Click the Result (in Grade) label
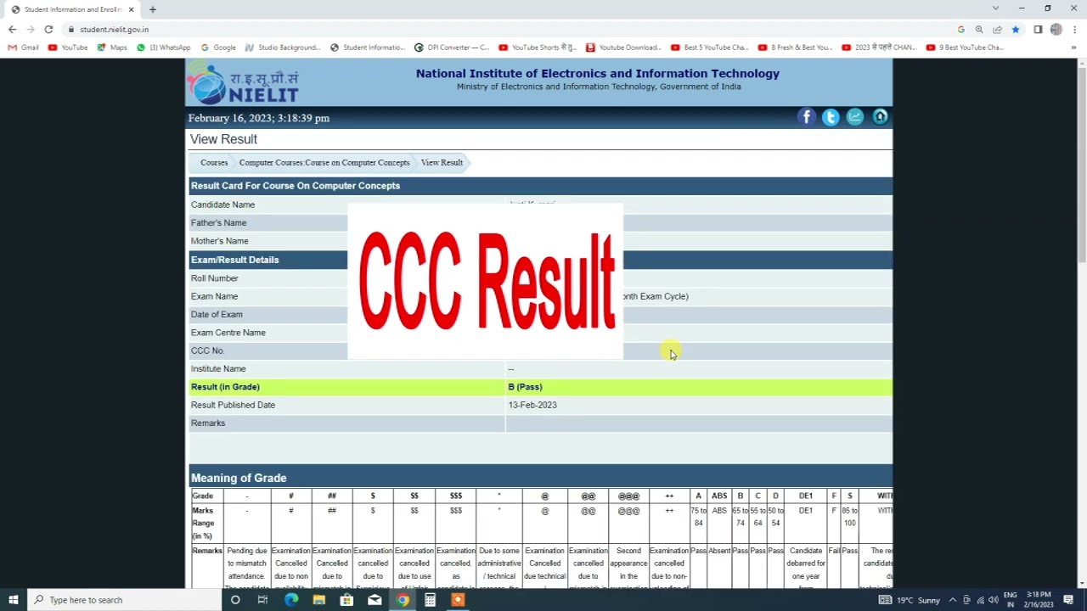 (225, 387)
